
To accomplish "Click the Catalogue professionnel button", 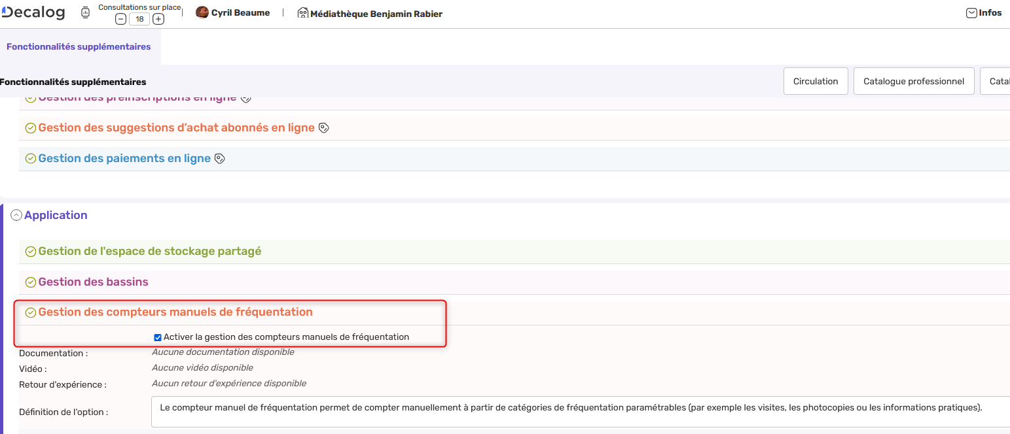I will click(913, 81).
